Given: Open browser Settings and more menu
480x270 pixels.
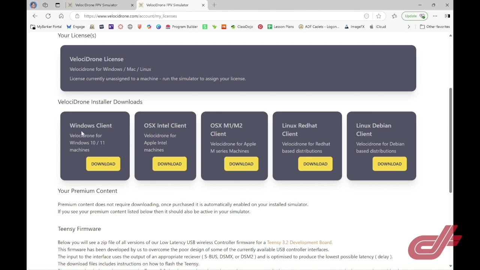Looking at the screenshot, I should 435,16.
